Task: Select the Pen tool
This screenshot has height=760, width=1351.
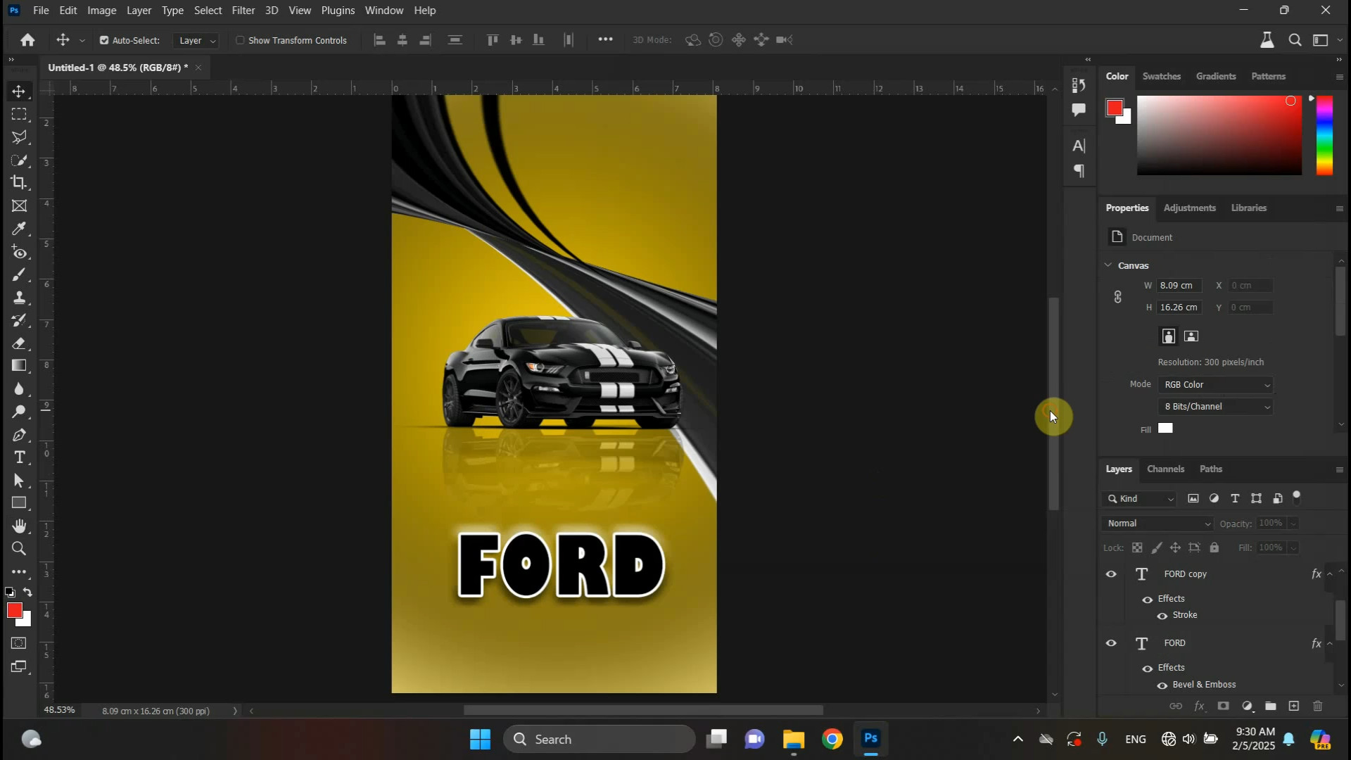Action: [19, 435]
